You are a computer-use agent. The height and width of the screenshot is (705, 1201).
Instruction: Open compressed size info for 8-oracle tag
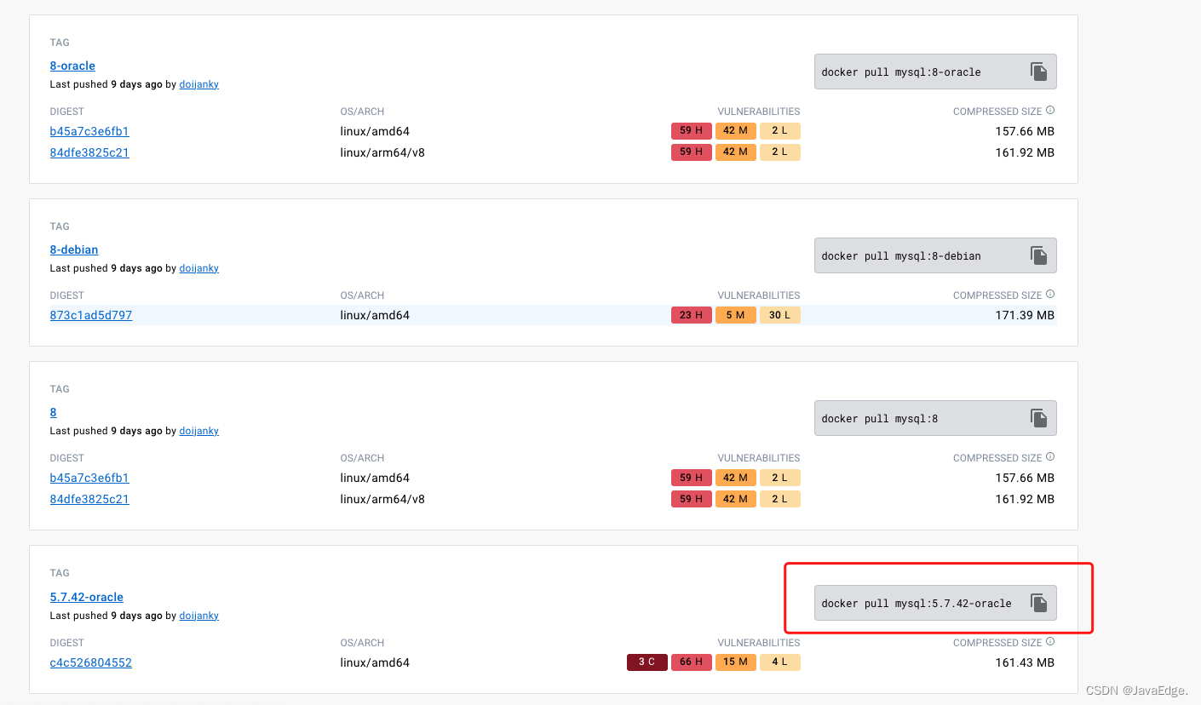click(1050, 110)
